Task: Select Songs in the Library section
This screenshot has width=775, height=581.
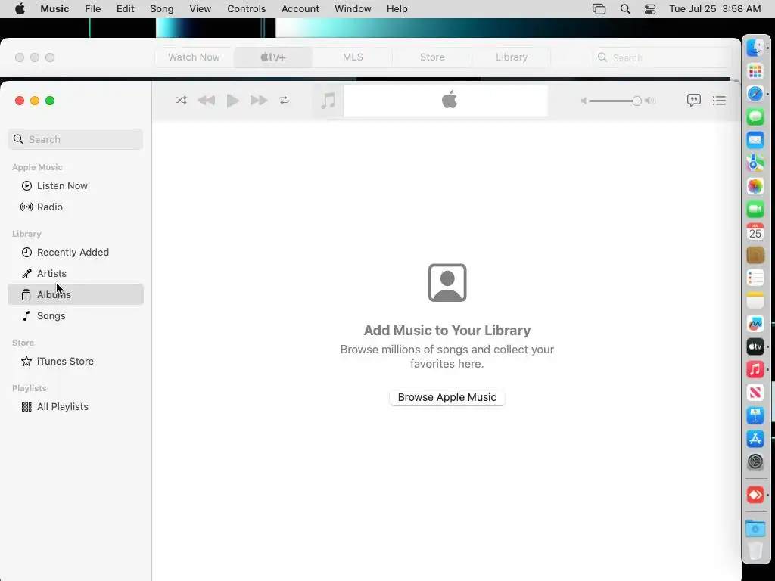Action: (x=76, y=315)
